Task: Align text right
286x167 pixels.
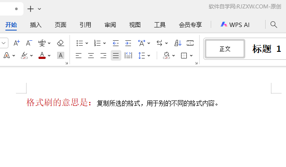Action: [x=104, y=55]
